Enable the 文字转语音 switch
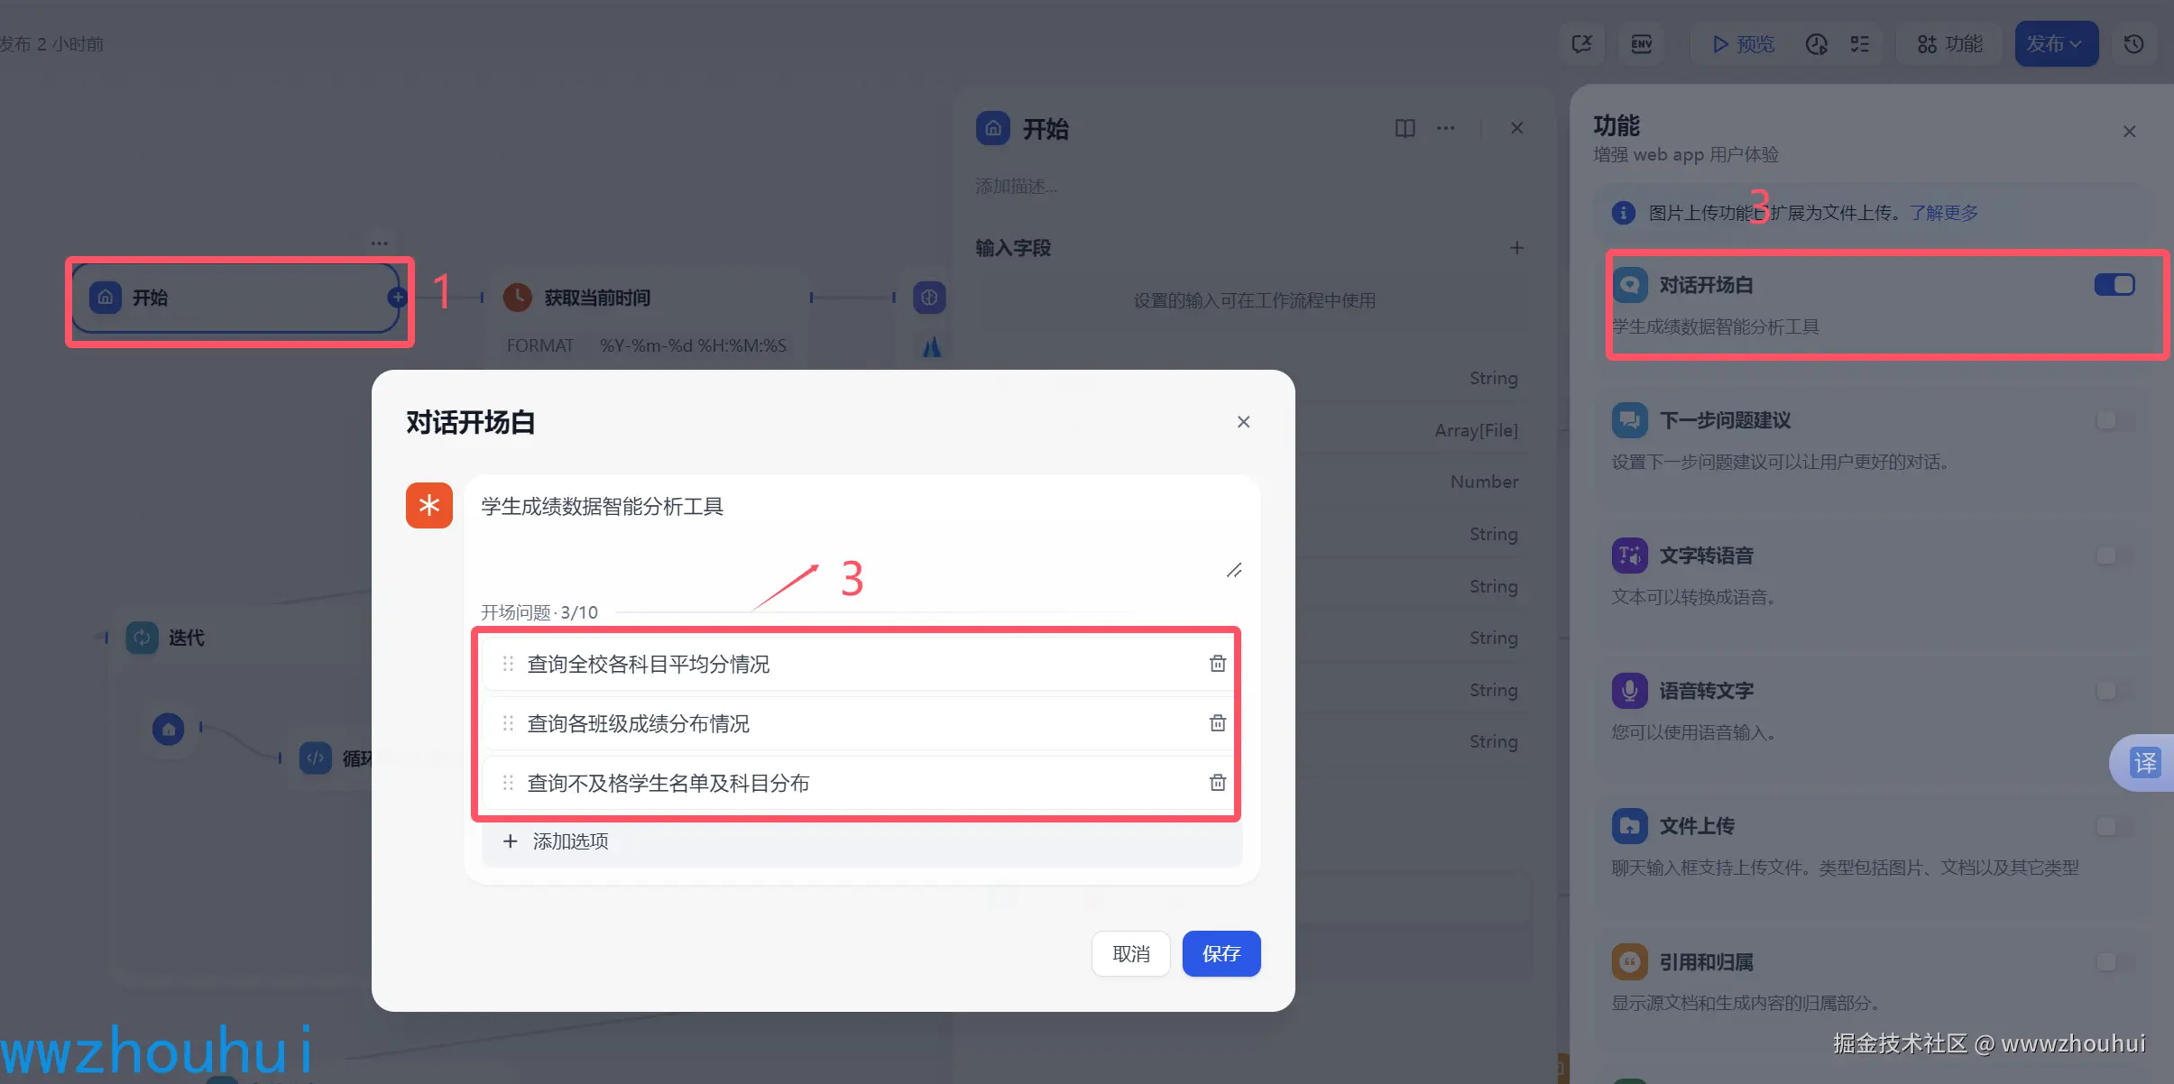Viewport: 2174px width, 1084px height. click(x=2114, y=556)
